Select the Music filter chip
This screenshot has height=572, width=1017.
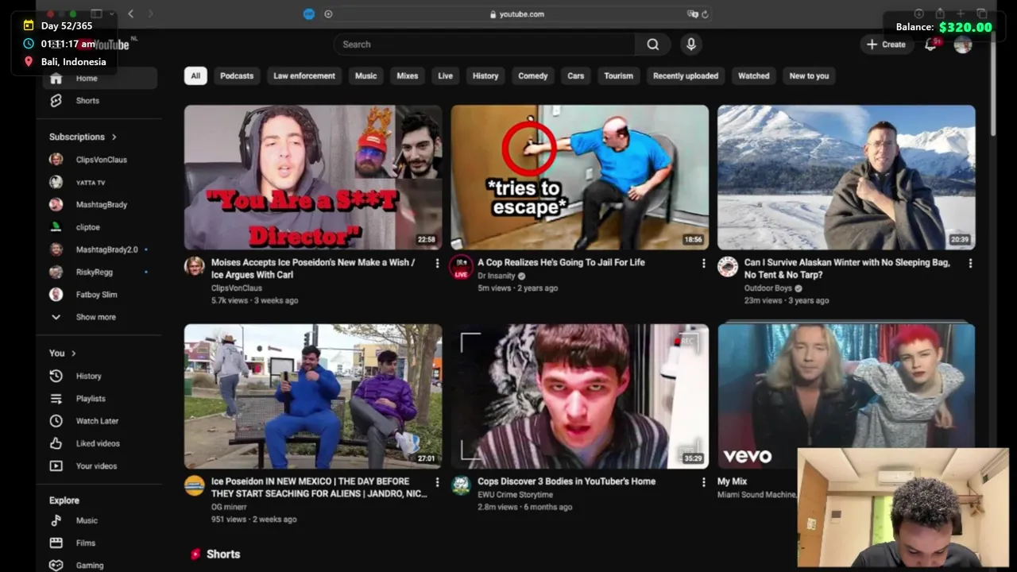[365, 76]
